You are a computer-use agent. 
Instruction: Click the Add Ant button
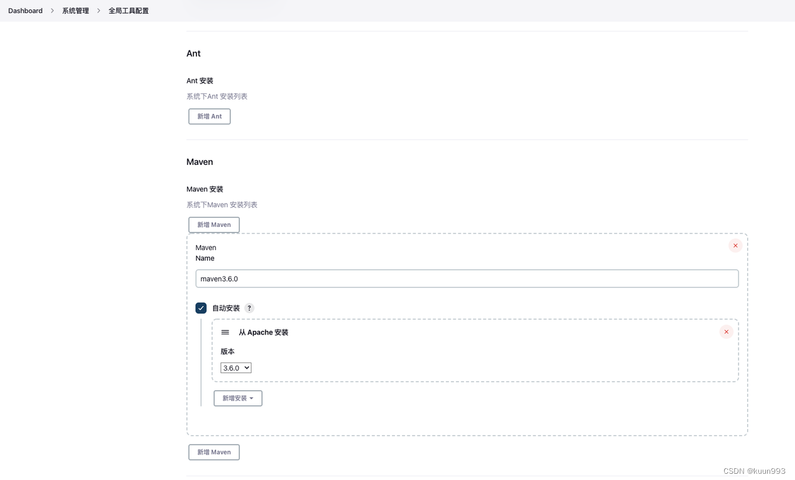click(209, 116)
